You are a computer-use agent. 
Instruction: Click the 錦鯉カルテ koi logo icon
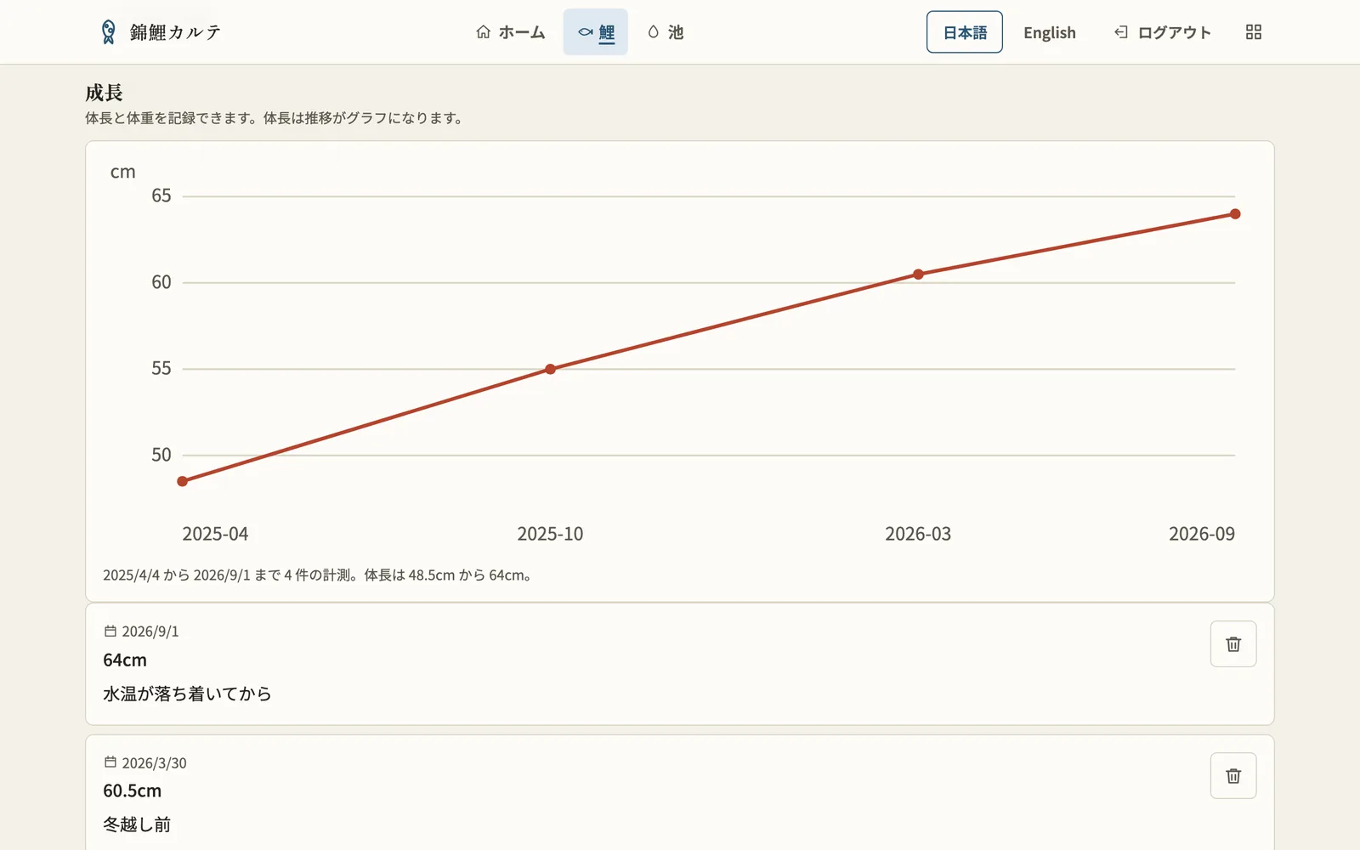108,32
